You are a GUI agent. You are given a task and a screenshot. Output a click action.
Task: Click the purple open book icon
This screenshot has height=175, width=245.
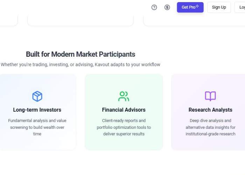(x=210, y=96)
